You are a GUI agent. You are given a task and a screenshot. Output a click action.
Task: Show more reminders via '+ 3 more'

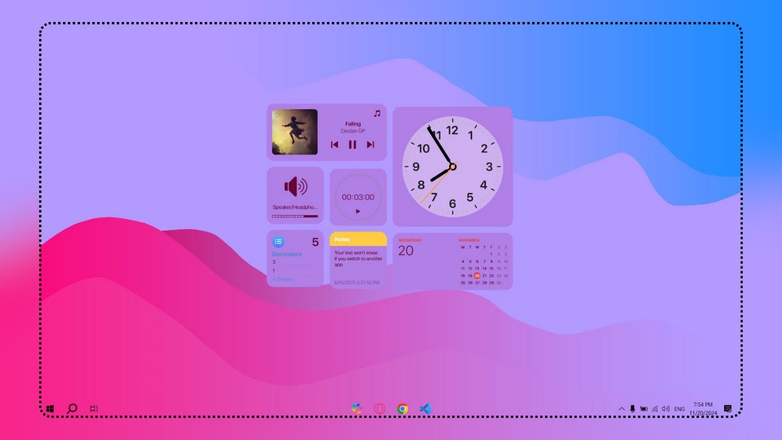point(282,279)
